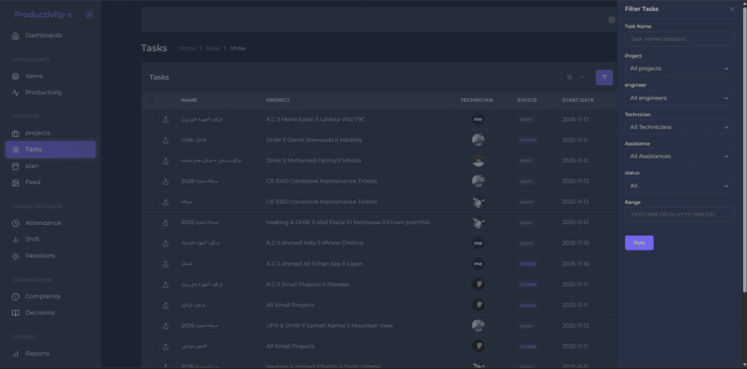The height and width of the screenshot is (369, 747).
Task: Go to Vacations in the sidebar
Action: (x=39, y=255)
